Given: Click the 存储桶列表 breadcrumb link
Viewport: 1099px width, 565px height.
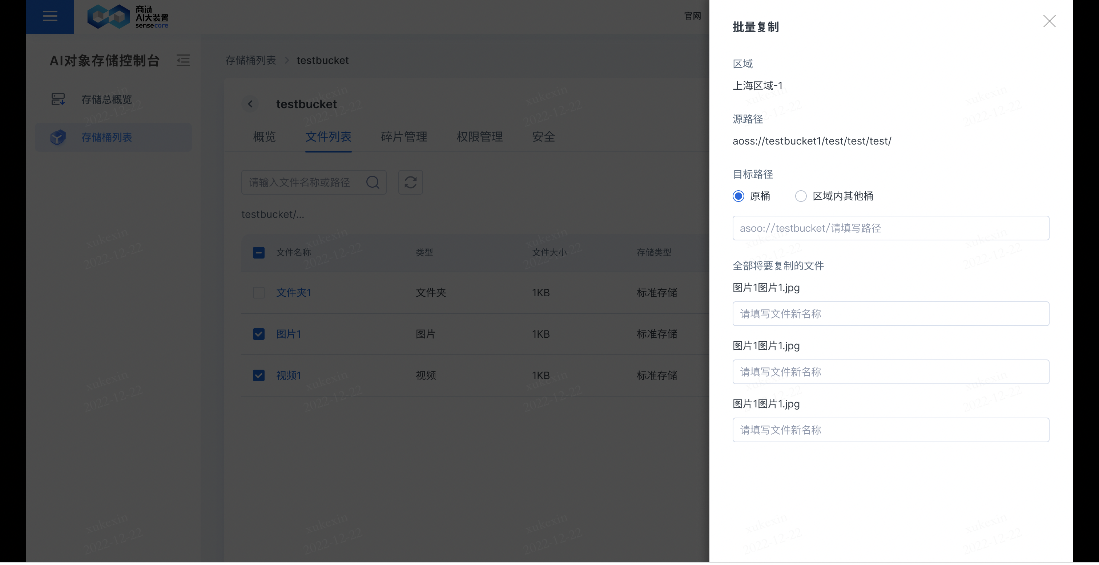Looking at the screenshot, I should click(250, 60).
